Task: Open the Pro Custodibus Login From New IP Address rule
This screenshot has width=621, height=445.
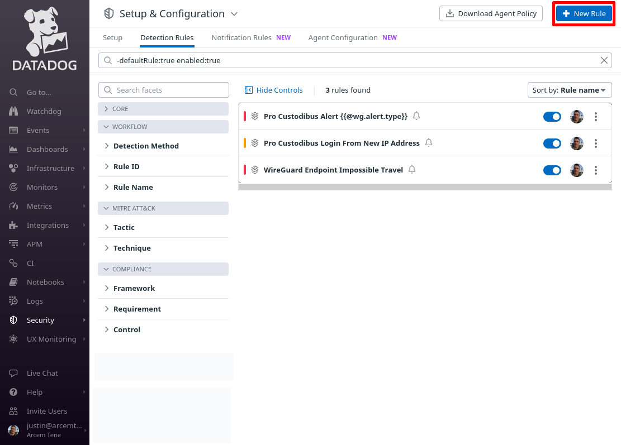Action: 342,143
